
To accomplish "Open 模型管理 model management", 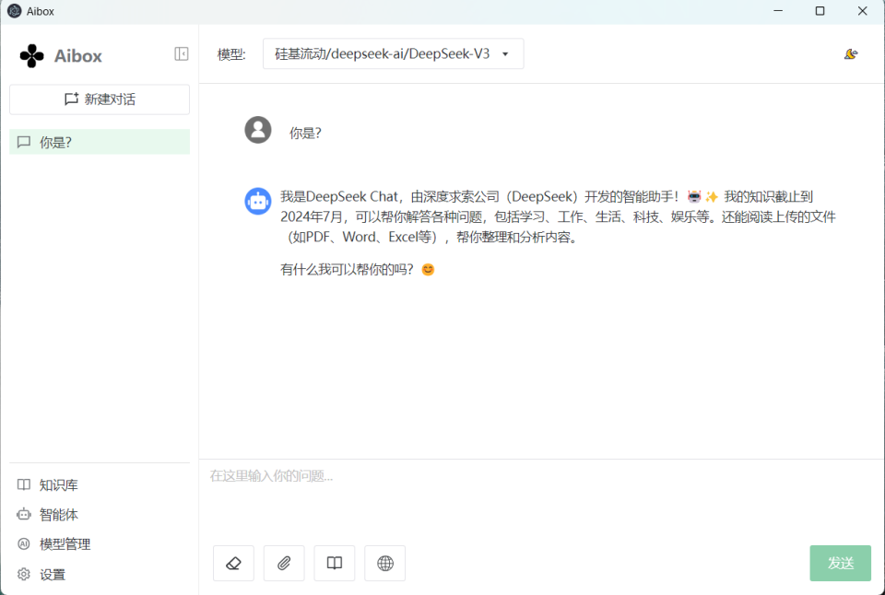I will click(x=54, y=544).
